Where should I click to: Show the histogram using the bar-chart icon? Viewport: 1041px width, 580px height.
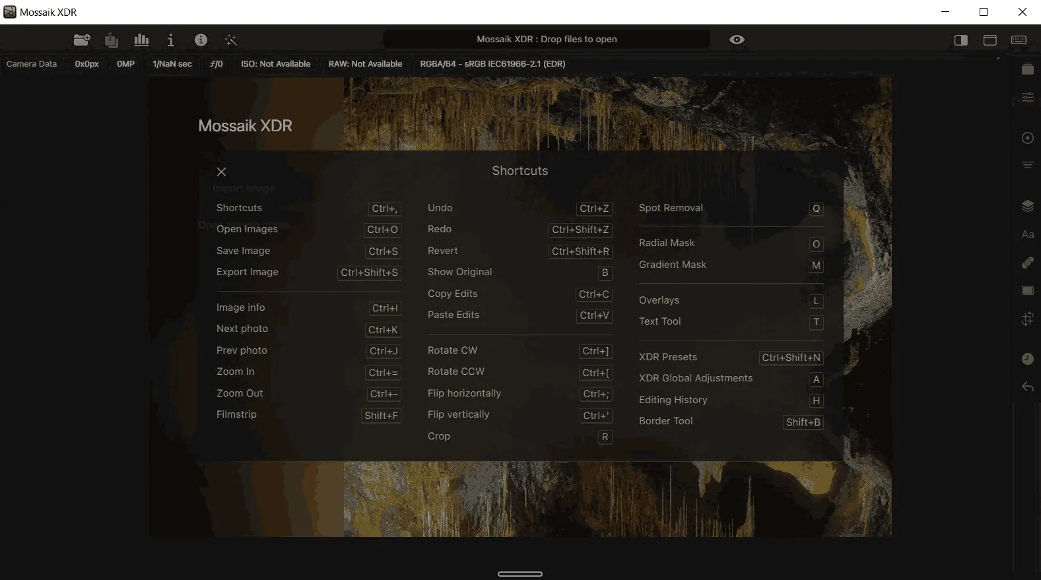click(141, 40)
